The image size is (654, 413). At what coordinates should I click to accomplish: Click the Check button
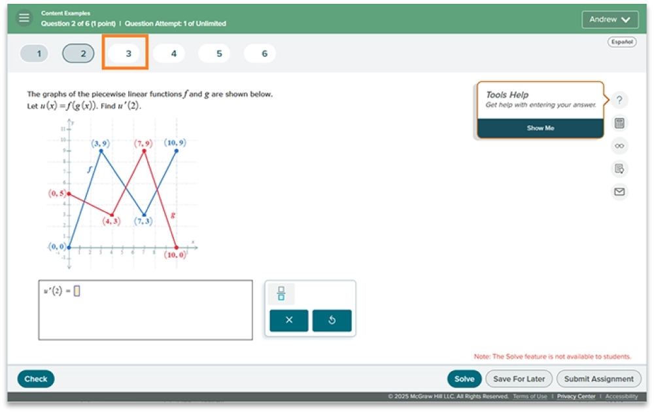(36, 379)
